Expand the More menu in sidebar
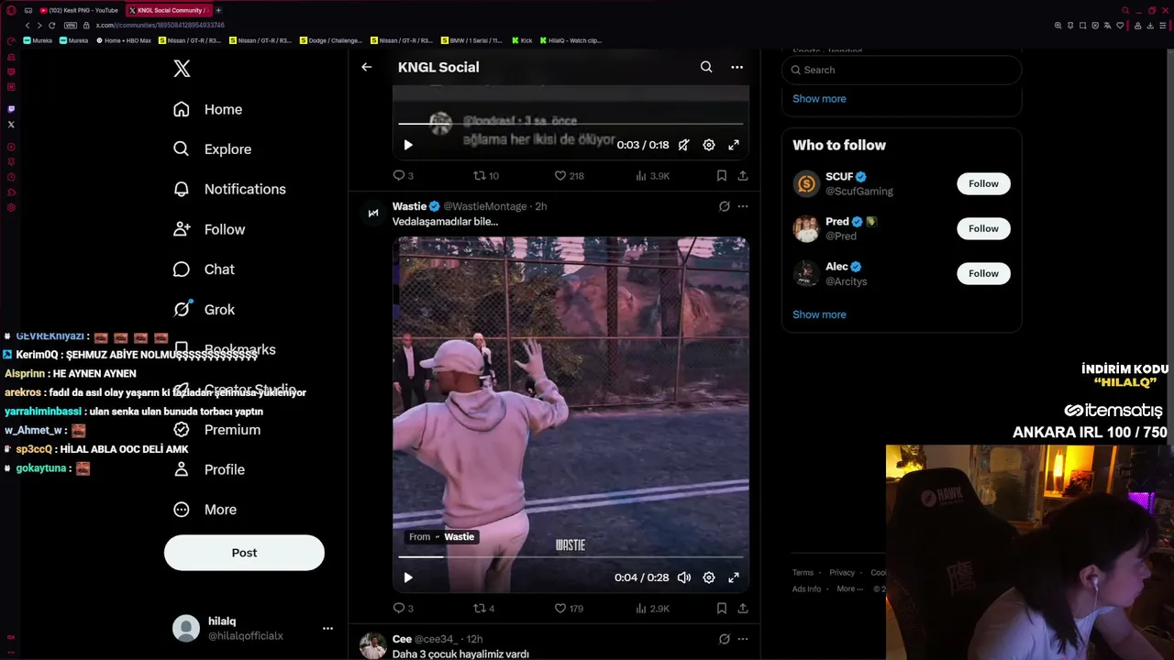1174x660 pixels. pos(205,510)
